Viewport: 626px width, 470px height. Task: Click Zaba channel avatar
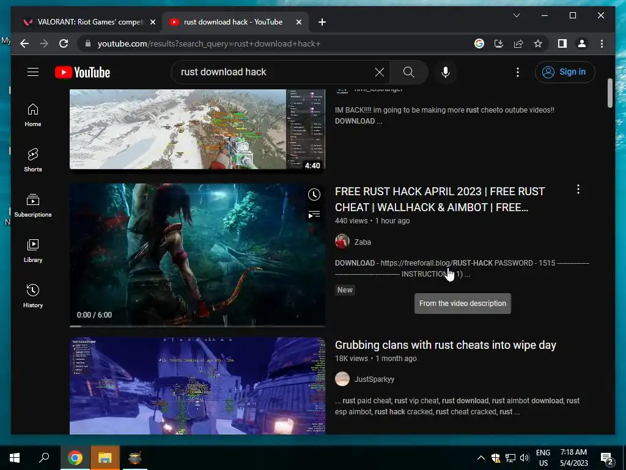pyautogui.click(x=342, y=242)
